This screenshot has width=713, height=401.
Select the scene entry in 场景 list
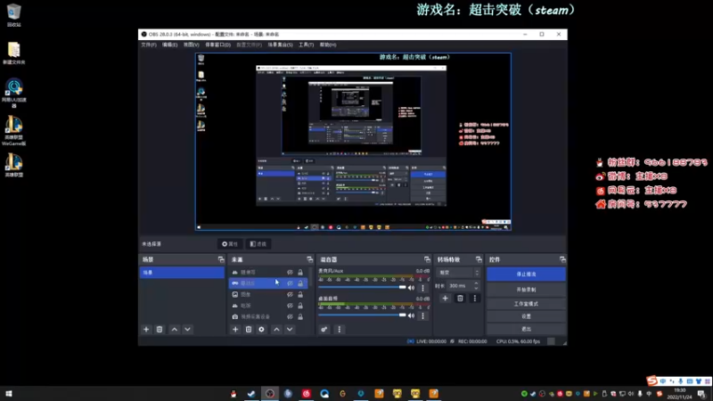click(182, 273)
